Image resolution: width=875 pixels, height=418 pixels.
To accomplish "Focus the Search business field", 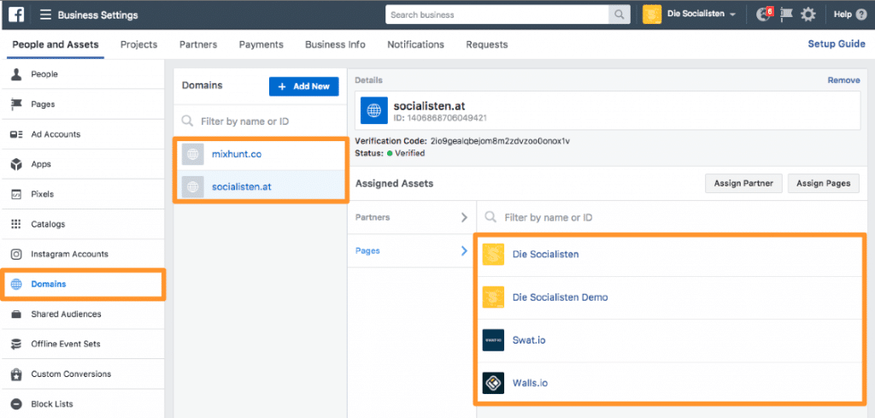I will tap(498, 15).
